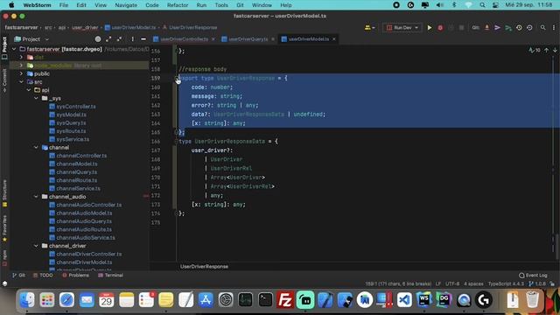The image size is (560, 315).
Task: Close the userDriverQuery.ts tab
Action: coord(273,38)
